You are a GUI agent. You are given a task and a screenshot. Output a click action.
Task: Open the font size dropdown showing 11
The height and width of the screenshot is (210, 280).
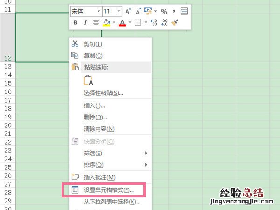[119, 11]
